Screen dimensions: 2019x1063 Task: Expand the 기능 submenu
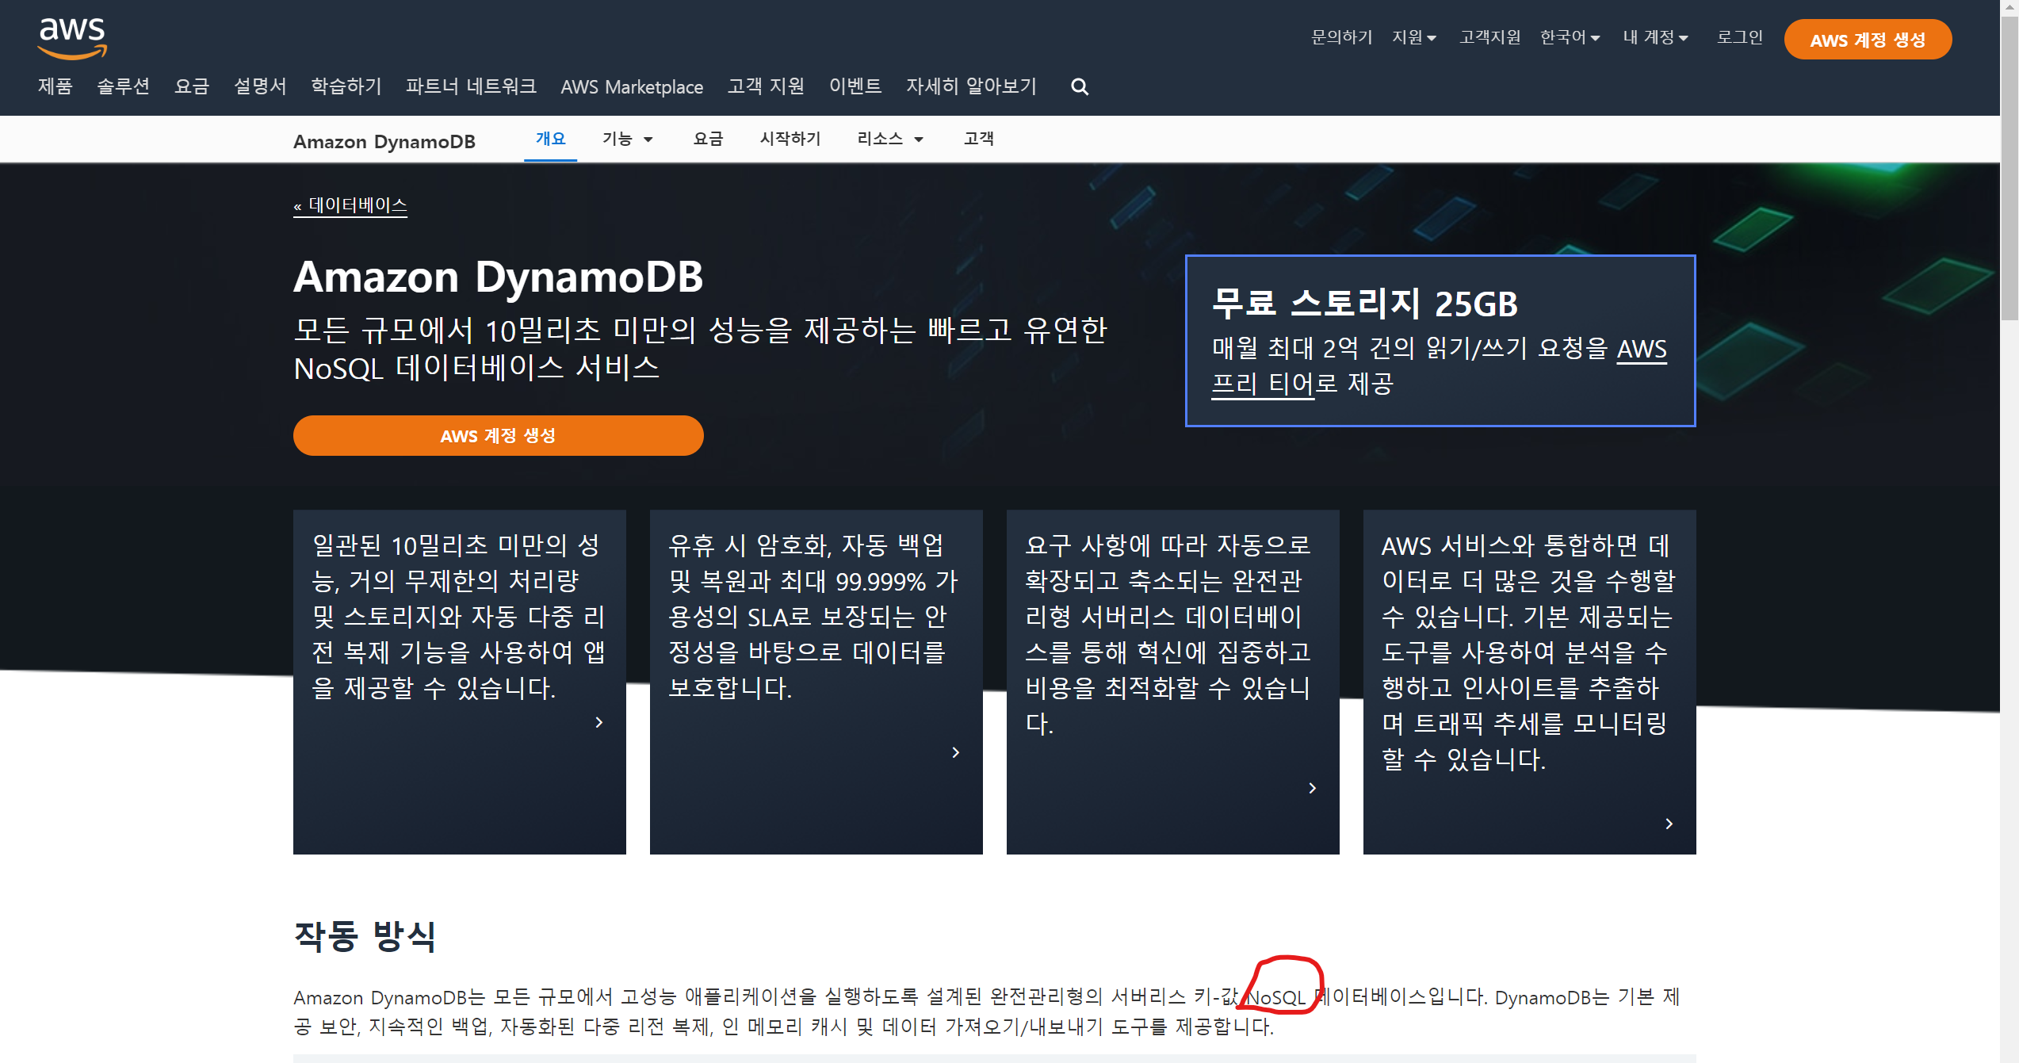click(627, 139)
